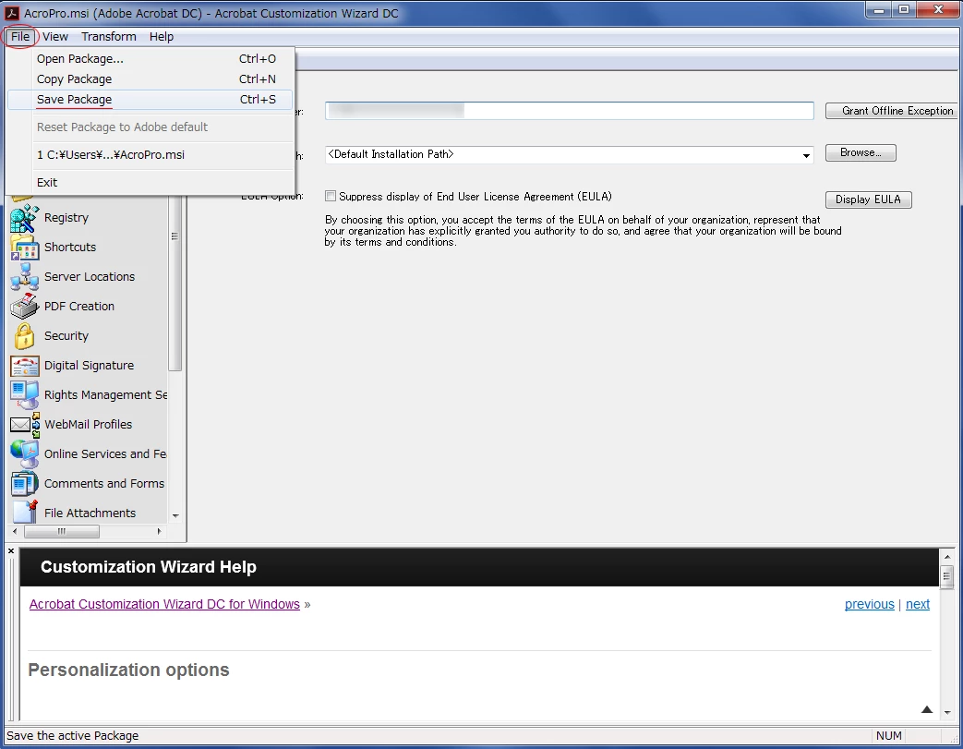Click 'Save the active Package' status text
This screenshot has width=963, height=749.
(x=72, y=735)
